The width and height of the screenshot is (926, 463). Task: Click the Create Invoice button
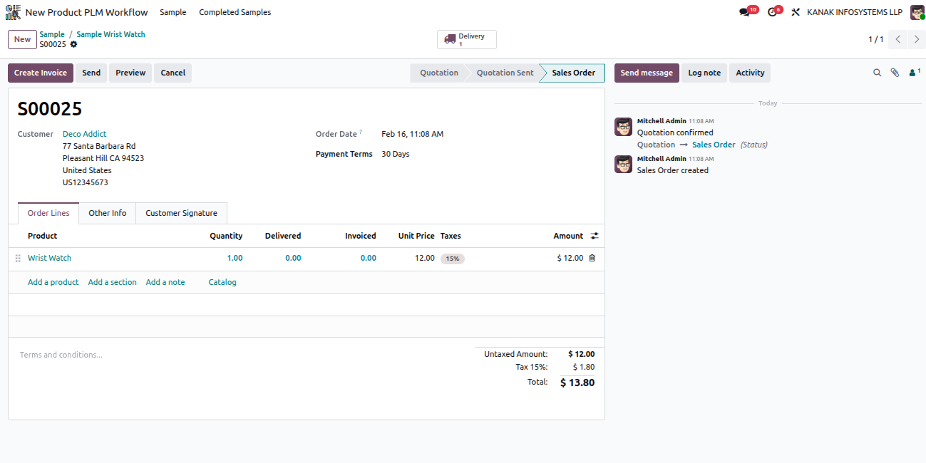[x=41, y=73]
